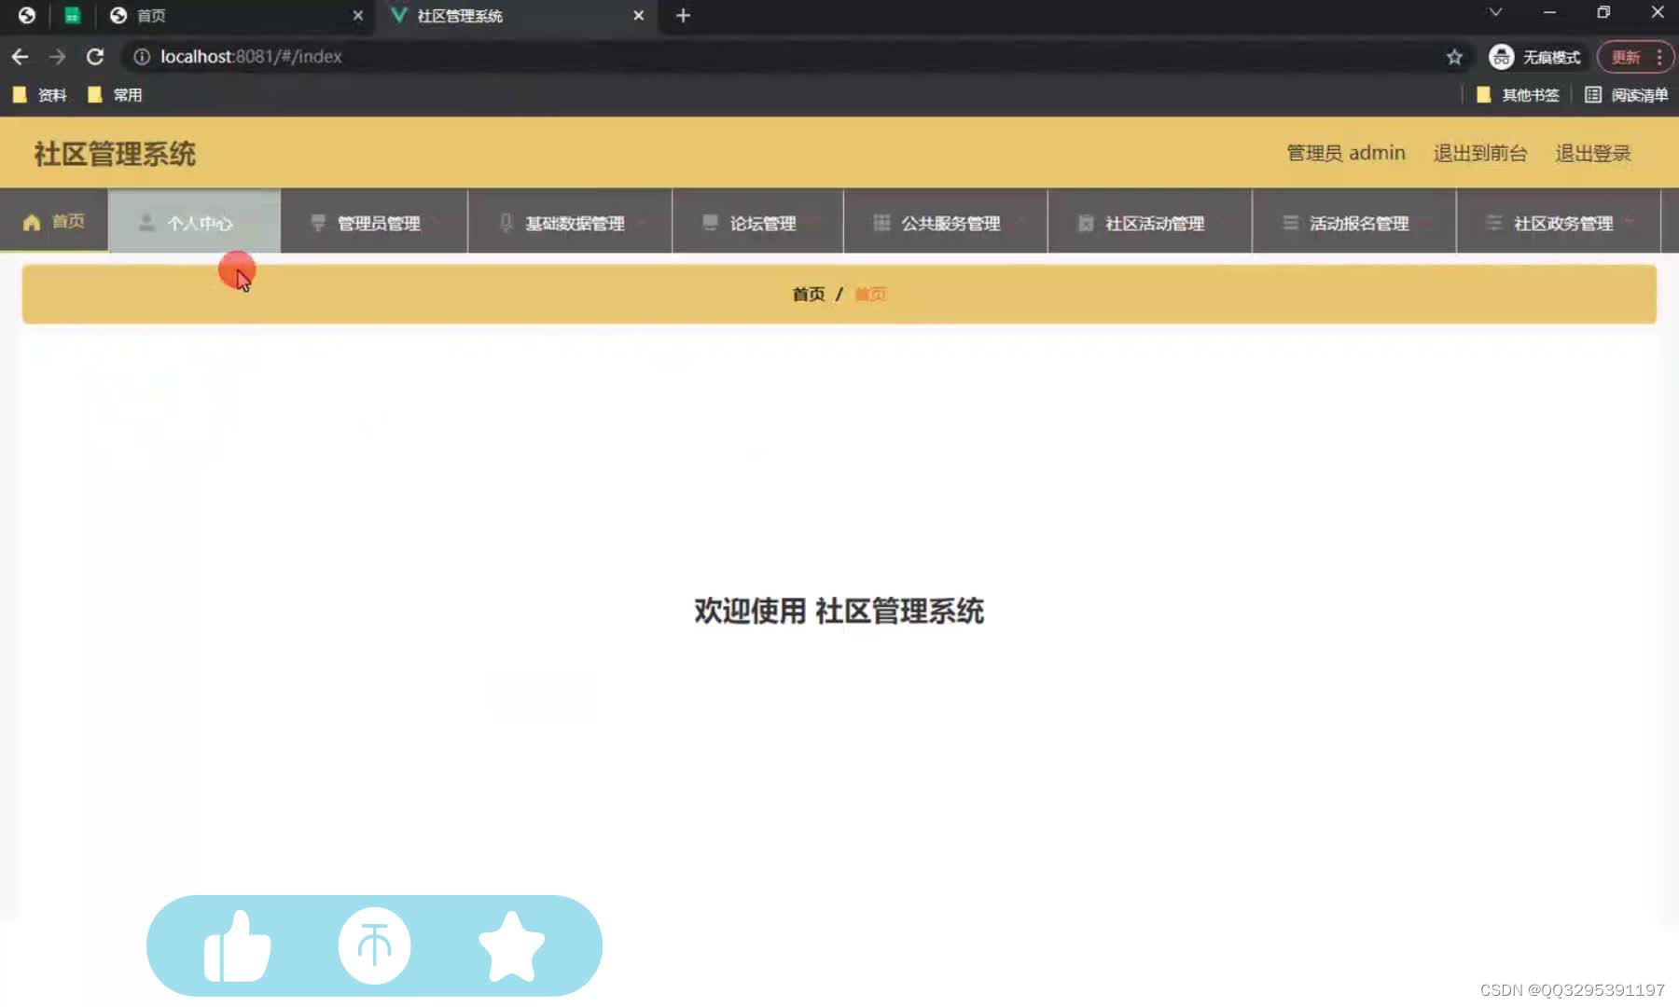Click the orange current-page breadcrumb
This screenshot has height=1007, width=1679.
coord(870,294)
